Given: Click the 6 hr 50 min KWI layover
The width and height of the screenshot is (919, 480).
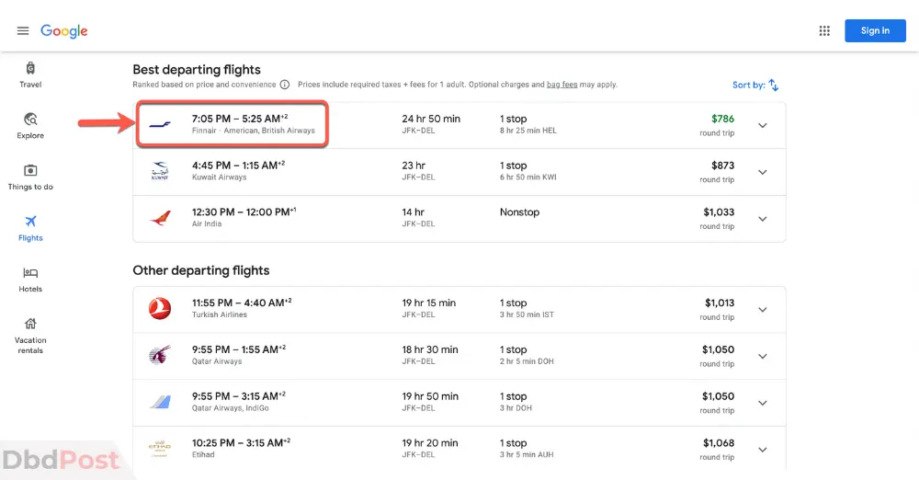Looking at the screenshot, I should (528, 177).
